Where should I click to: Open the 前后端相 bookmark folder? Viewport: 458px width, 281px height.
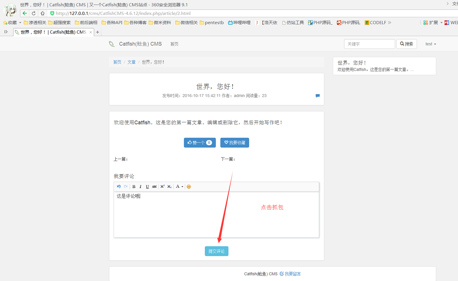86,23
